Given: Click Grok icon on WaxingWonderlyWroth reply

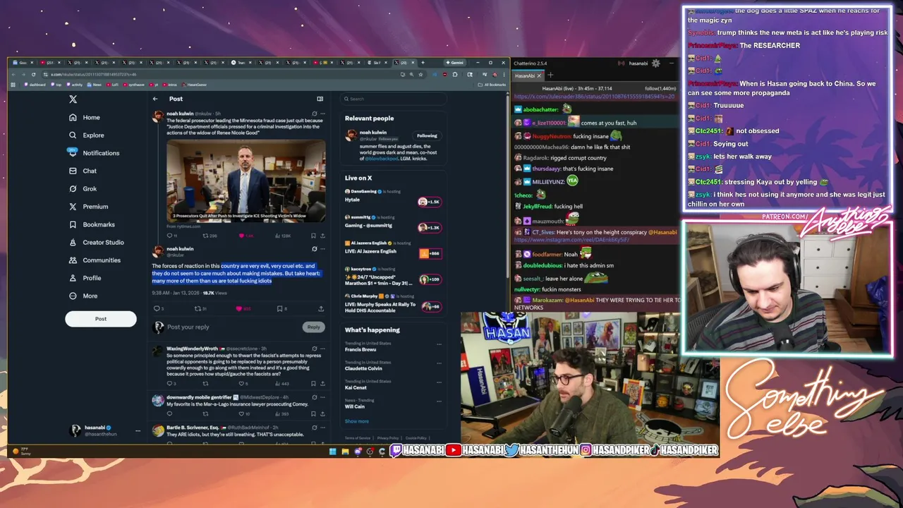Looking at the screenshot, I should tap(315, 349).
